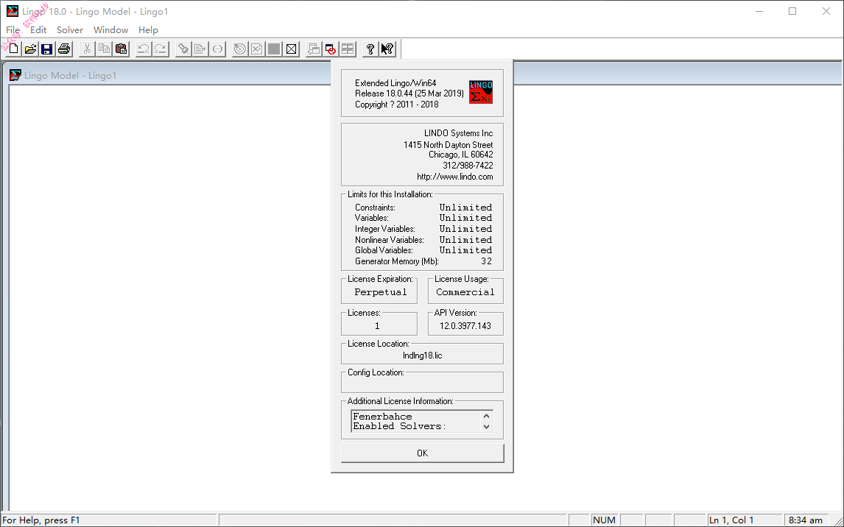Screen dimensions: 844x527
Task: Click the Release 18.0.44 version text
Action: (409, 93)
